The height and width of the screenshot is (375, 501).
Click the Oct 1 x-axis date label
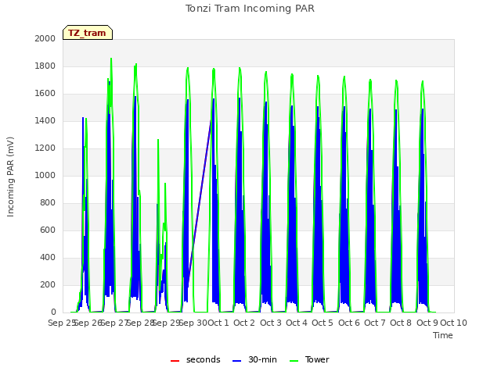click(218, 323)
